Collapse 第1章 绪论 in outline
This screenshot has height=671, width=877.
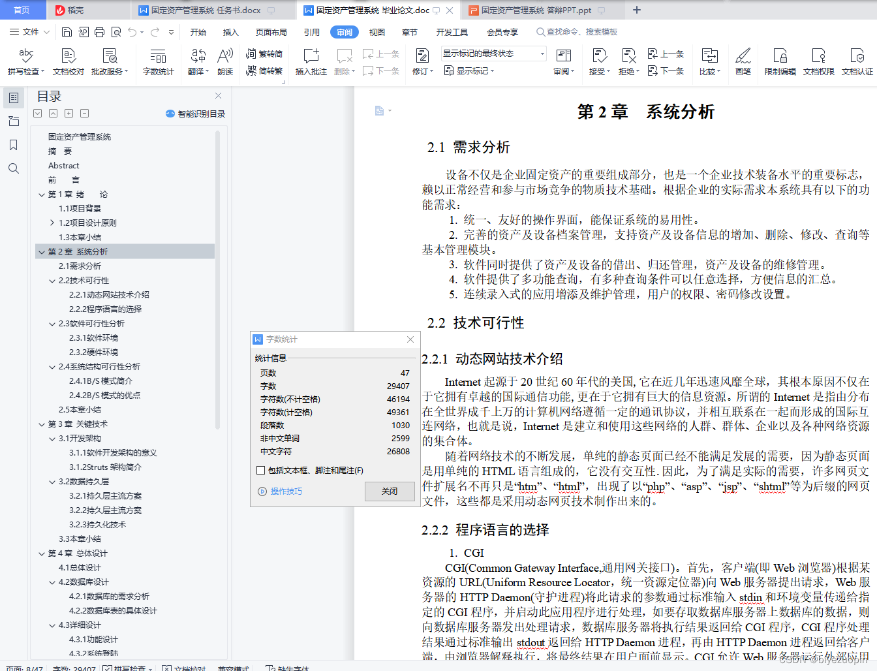pyautogui.click(x=42, y=195)
